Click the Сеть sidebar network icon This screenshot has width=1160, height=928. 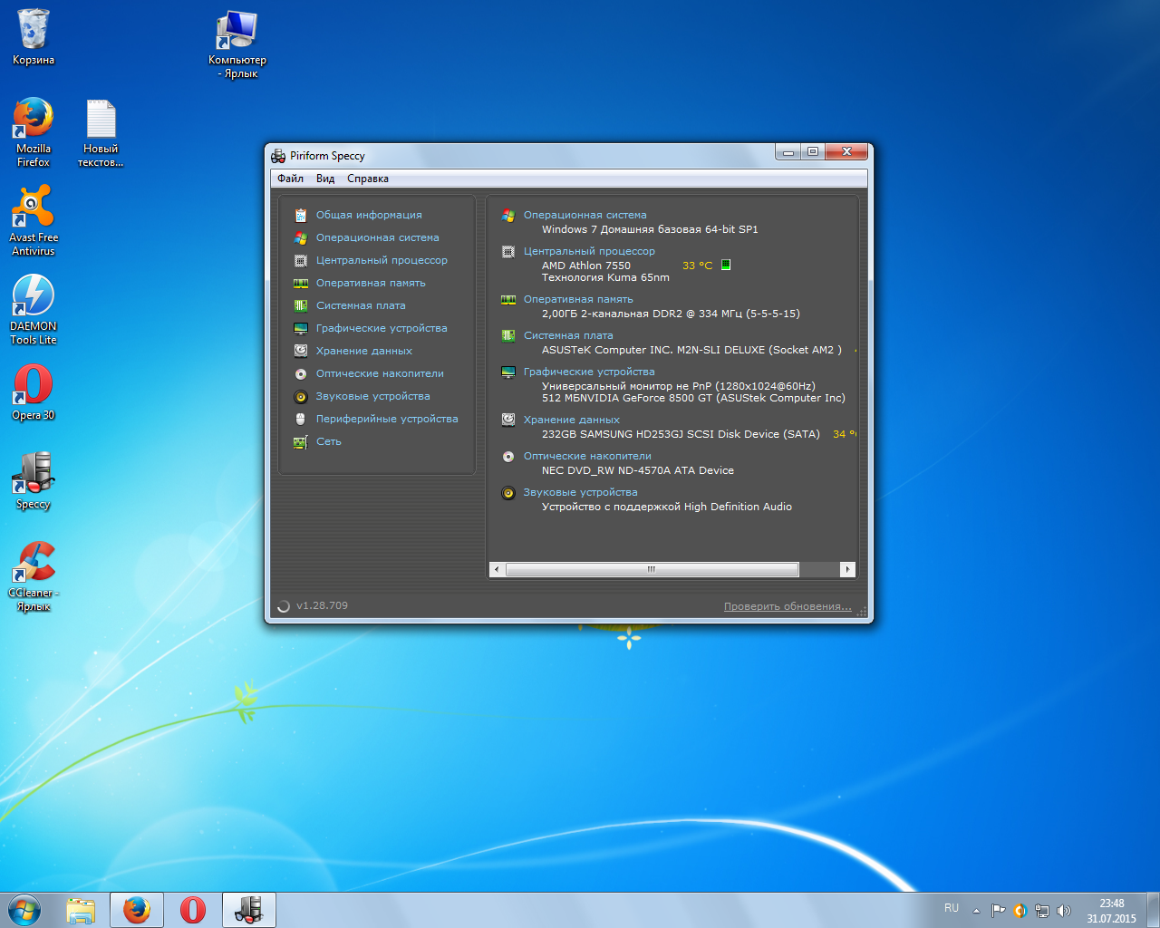pyautogui.click(x=301, y=441)
